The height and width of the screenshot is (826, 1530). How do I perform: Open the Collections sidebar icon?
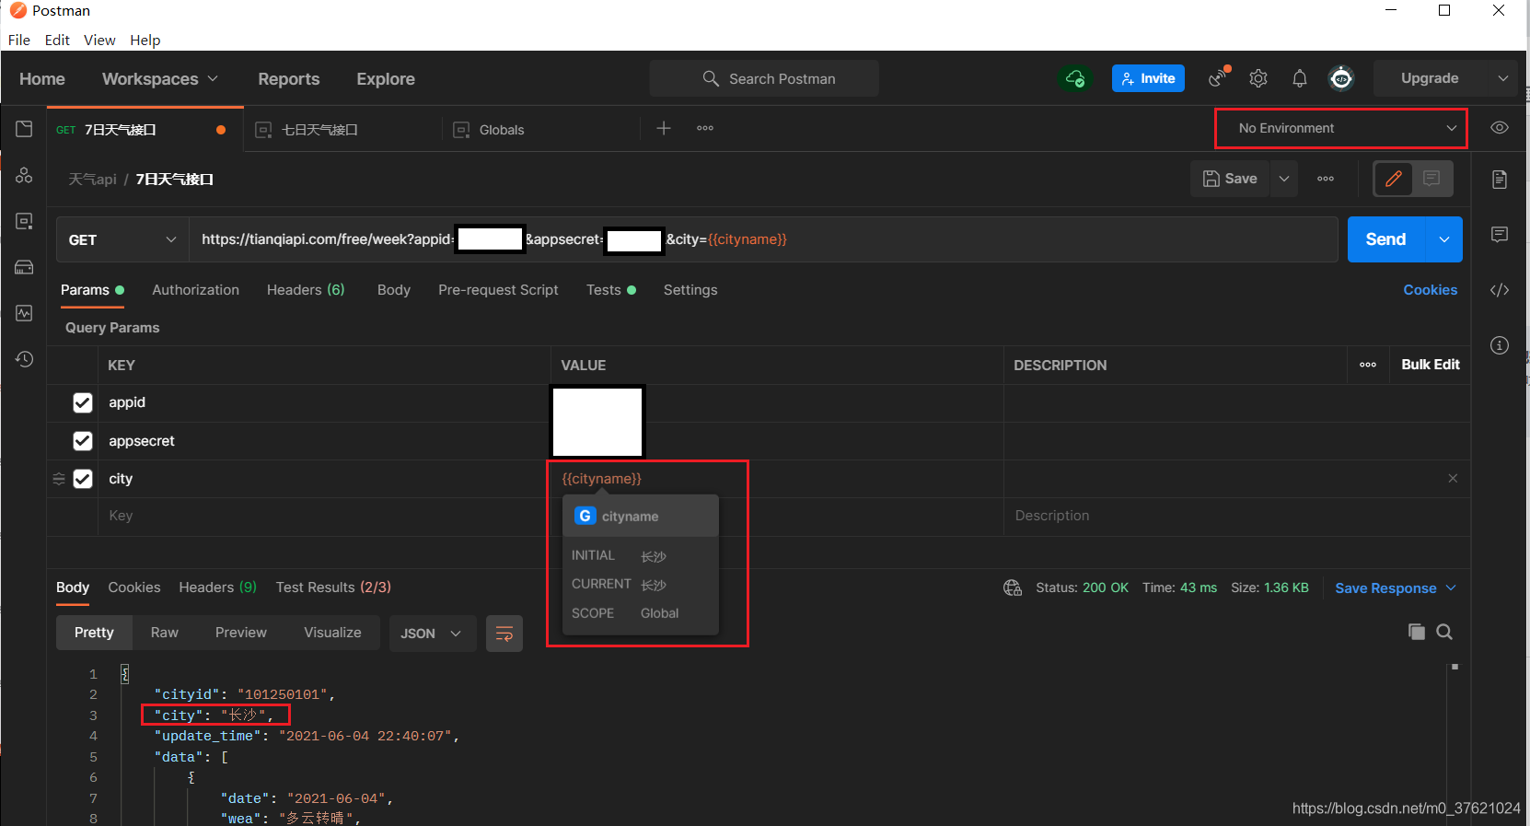[x=24, y=129]
